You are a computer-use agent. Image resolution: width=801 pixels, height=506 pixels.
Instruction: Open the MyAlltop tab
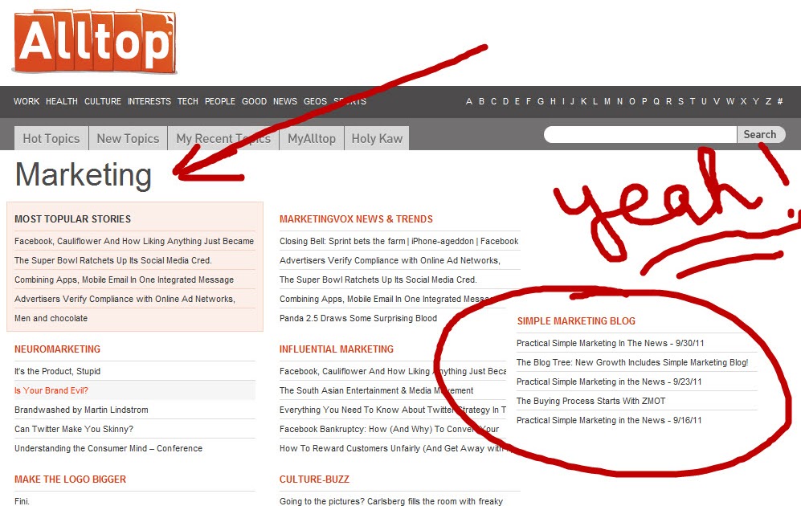[311, 138]
